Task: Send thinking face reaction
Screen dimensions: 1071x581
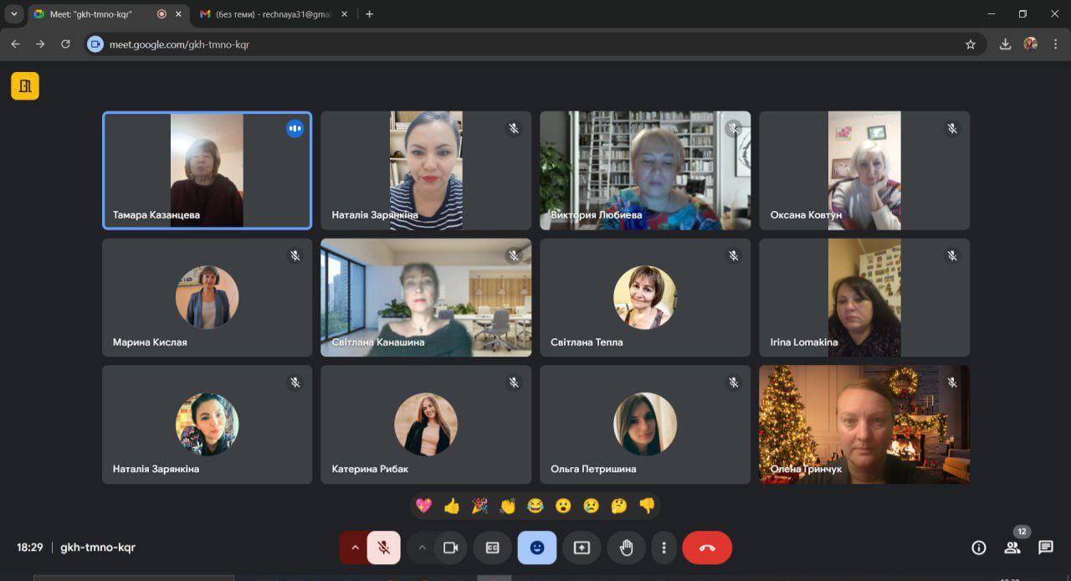Action: click(619, 506)
